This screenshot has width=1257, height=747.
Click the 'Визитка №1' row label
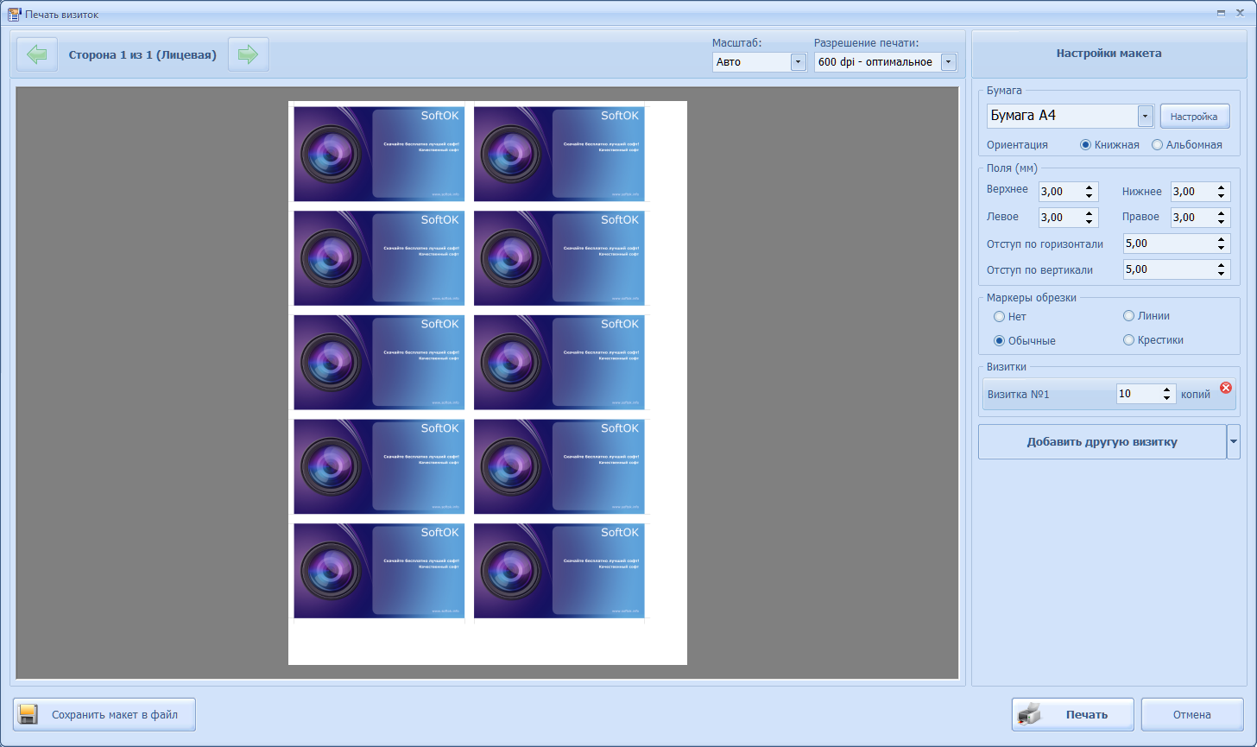pos(1018,394)
